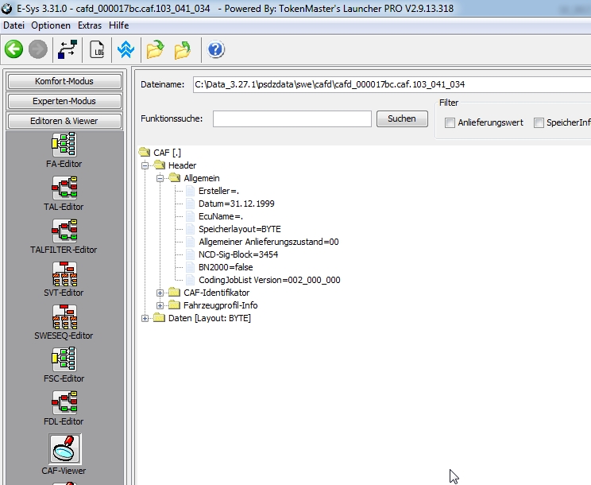Viewport: 591px width, 485px height.
Task: Click the Ersteller document icon
Action: point(191,191)
